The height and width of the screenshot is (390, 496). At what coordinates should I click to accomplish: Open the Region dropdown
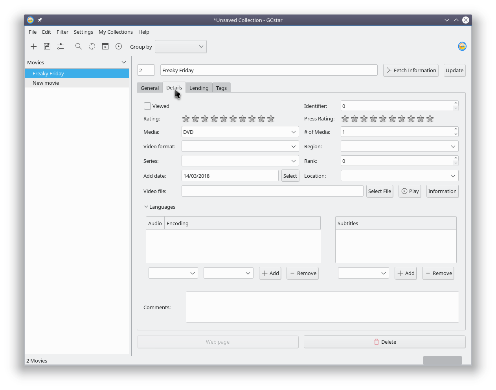(399, 146)
